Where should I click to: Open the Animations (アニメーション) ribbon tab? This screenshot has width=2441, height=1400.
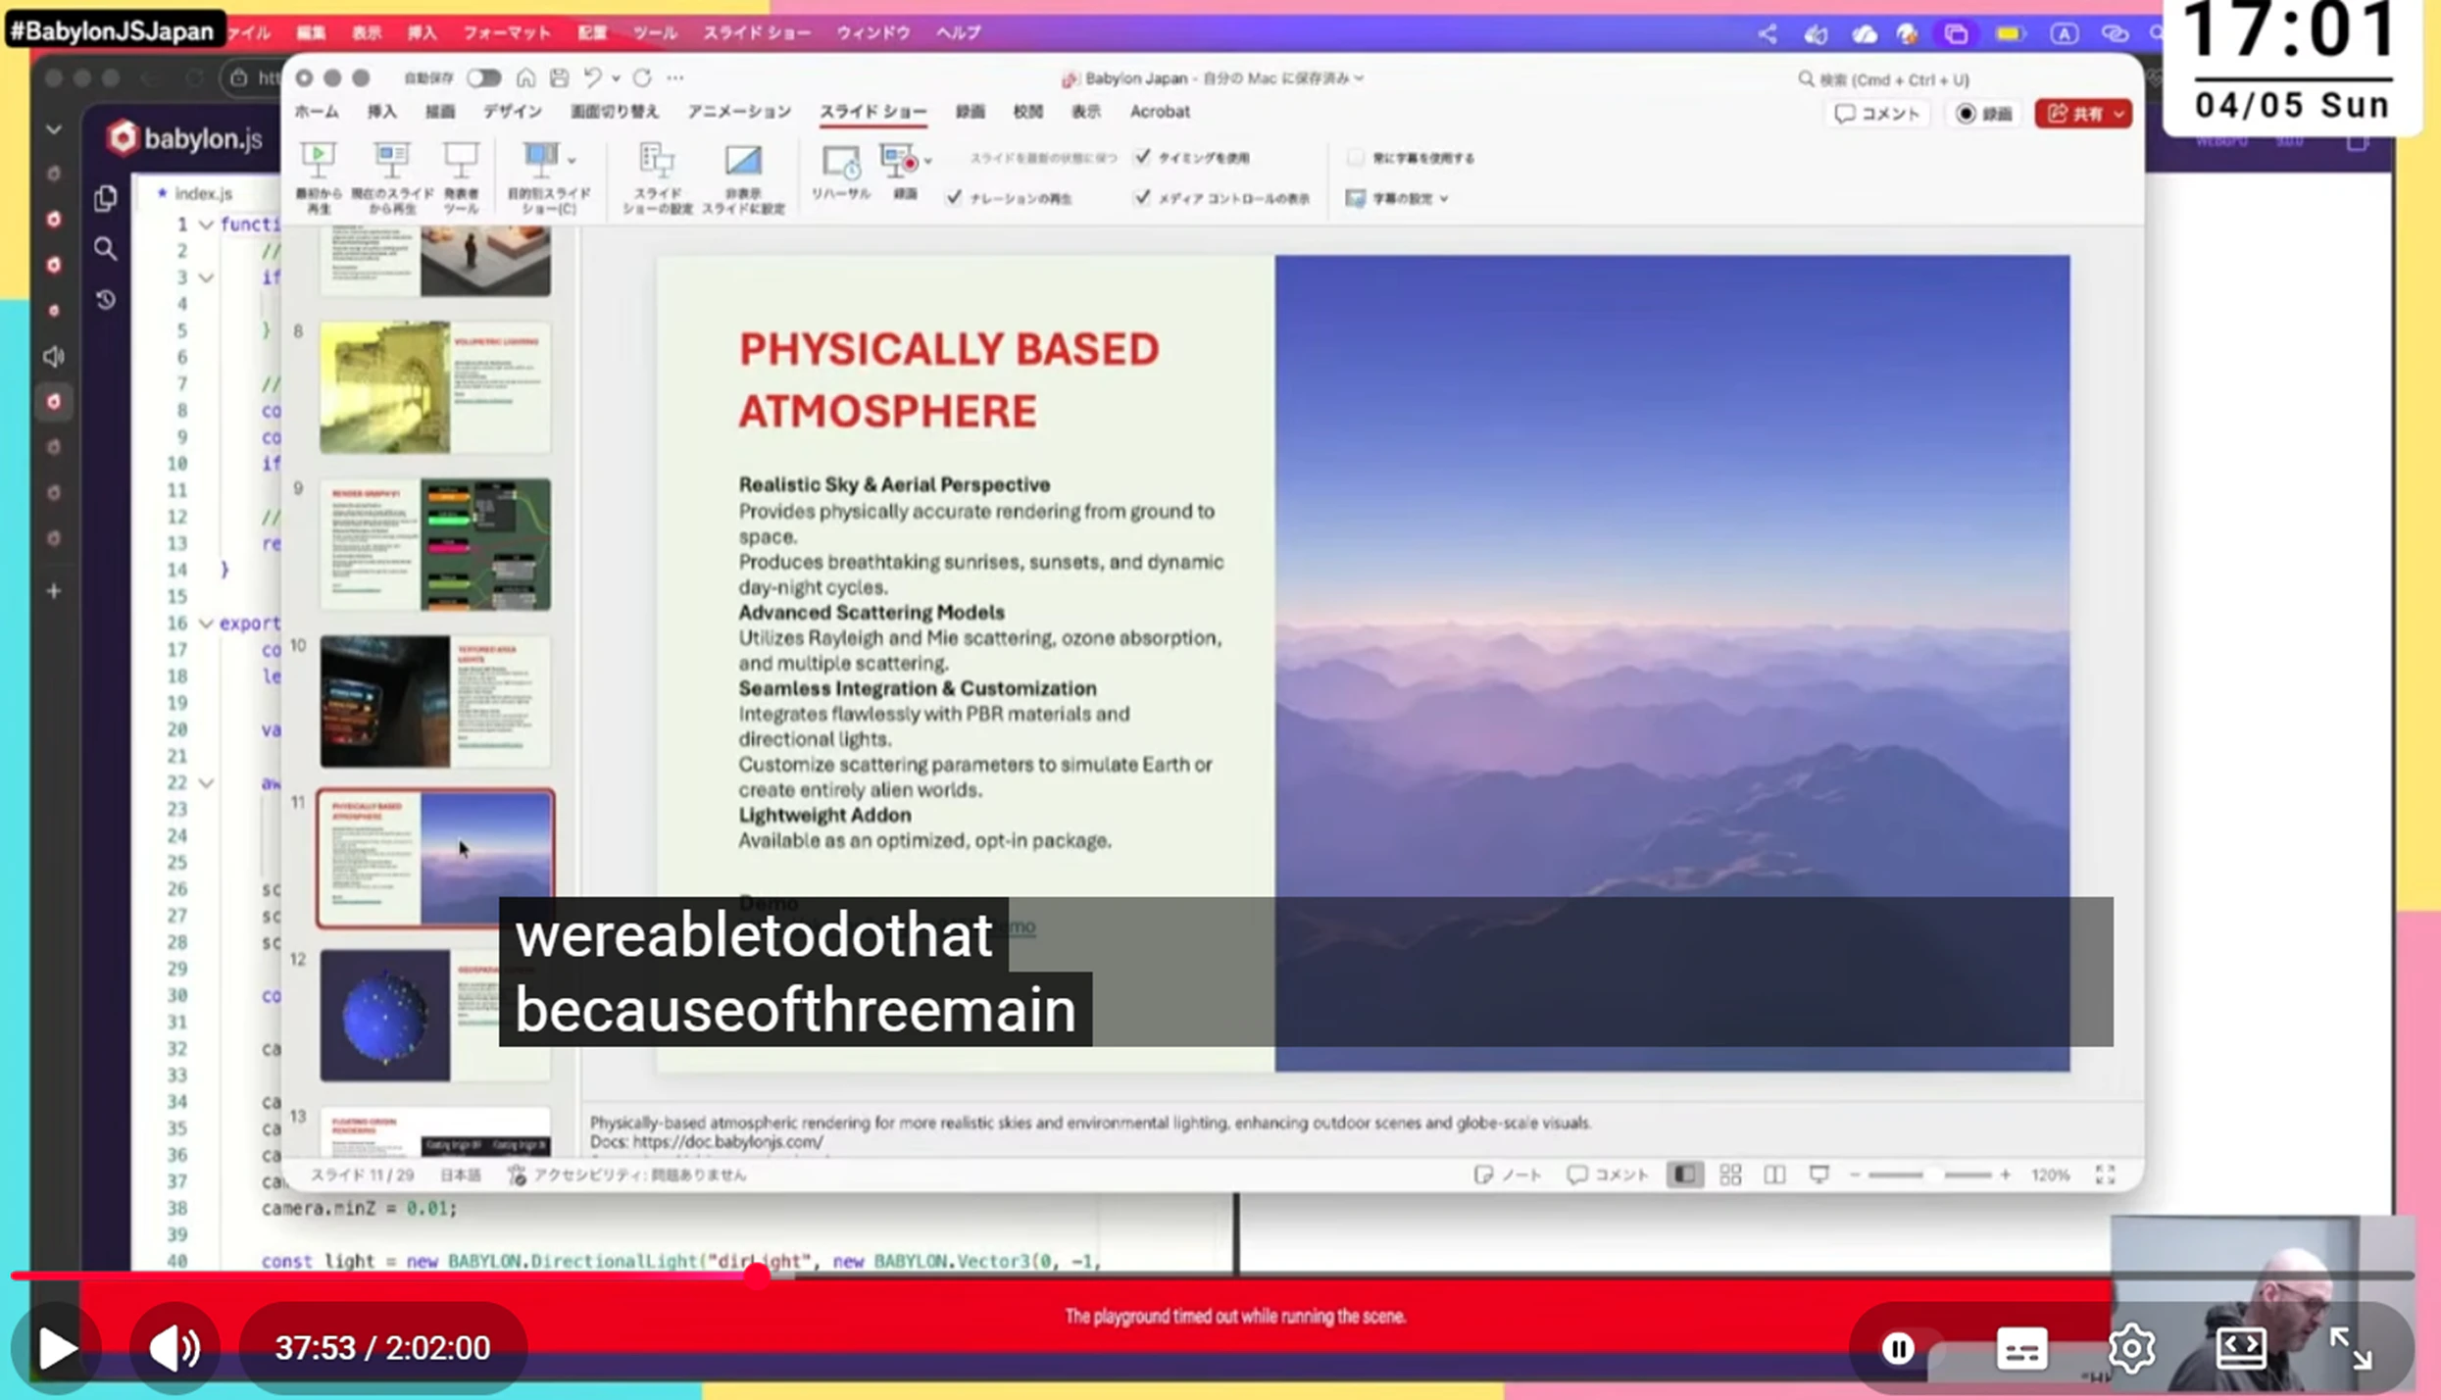tap(738, 112)
